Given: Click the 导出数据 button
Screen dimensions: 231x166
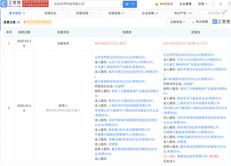Looking at the screenshot, I should 200,22.
